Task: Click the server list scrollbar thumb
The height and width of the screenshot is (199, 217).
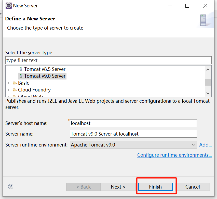Action: click(x=208, y=82)
